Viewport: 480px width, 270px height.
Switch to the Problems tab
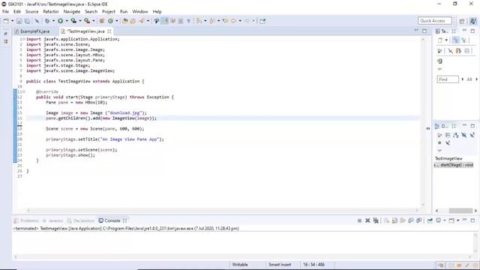26,220
